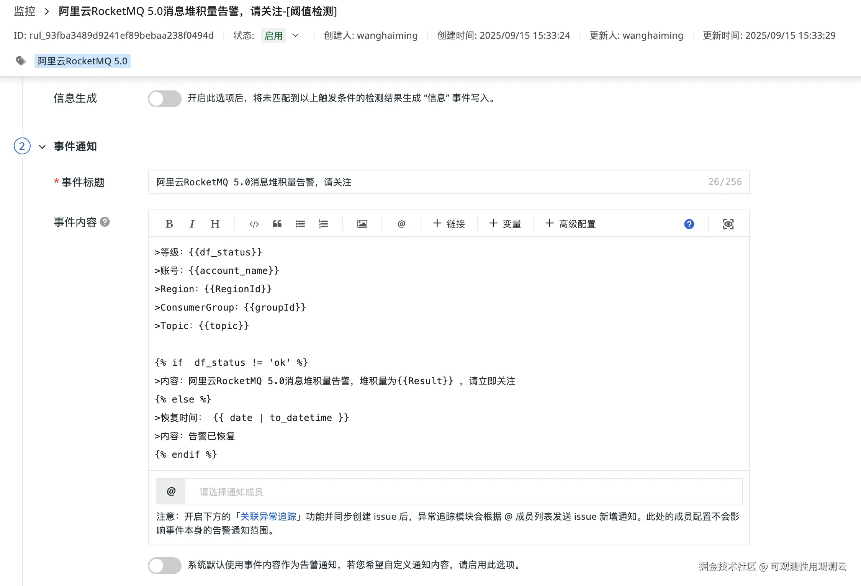This screenshot has width=861, height=586.
Task: Click the @ mention toolbar icon
Action: pos(401,224)
